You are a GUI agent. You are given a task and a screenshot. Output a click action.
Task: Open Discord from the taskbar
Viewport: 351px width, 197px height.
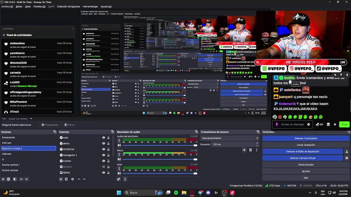pyautogui.click(x=208, y=193)
